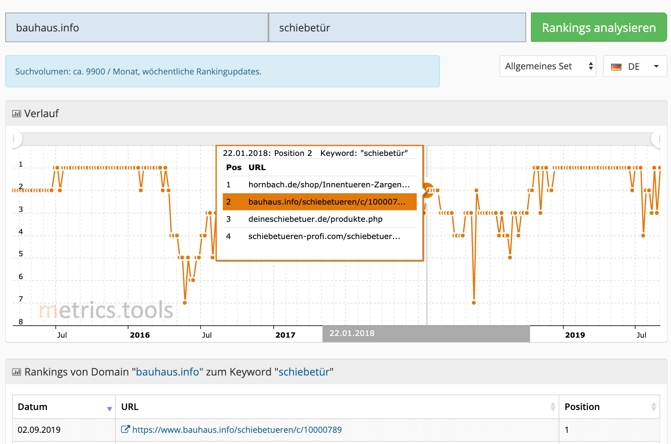
Task: Click the German flag icon
Action: (x=616, y=67)
